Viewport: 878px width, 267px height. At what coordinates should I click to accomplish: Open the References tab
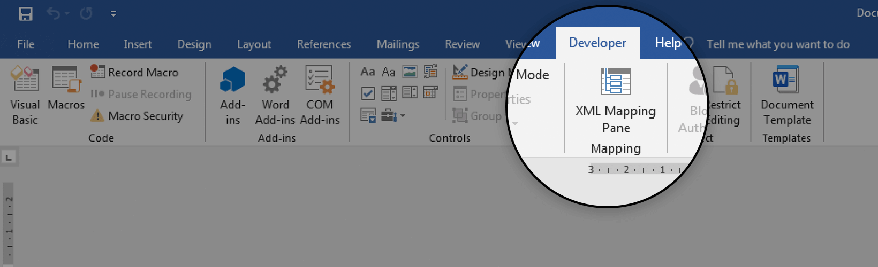pos(324,44)
